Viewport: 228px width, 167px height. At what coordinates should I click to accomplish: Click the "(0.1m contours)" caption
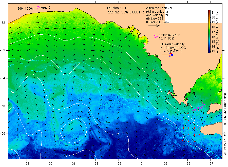157,12
